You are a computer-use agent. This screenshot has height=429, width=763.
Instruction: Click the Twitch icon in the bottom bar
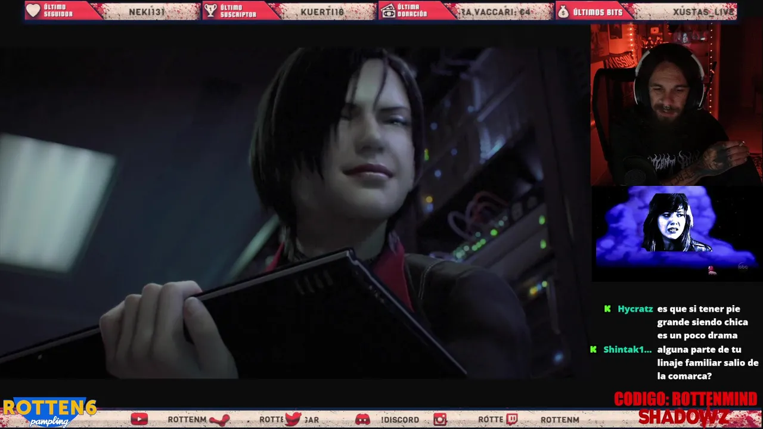511,419
